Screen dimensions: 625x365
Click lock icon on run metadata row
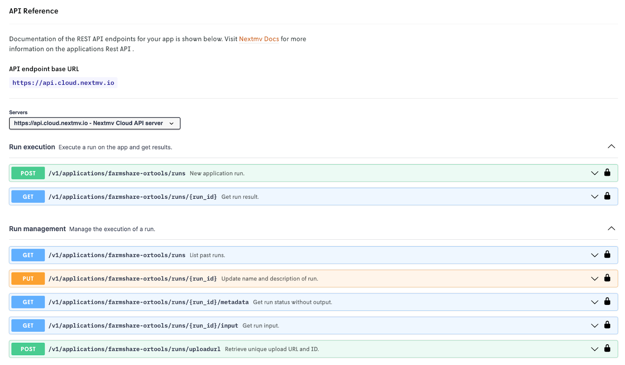click(607, 301)
